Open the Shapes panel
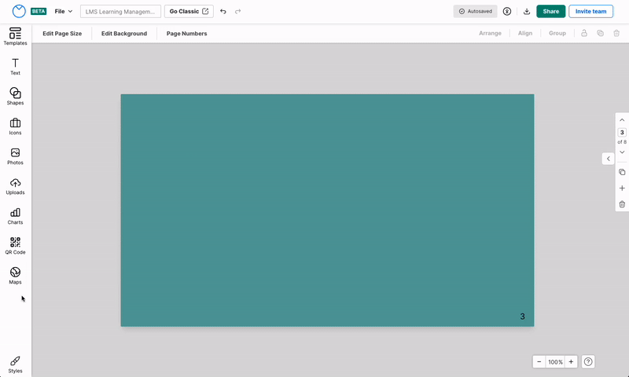 pos(15,96)
